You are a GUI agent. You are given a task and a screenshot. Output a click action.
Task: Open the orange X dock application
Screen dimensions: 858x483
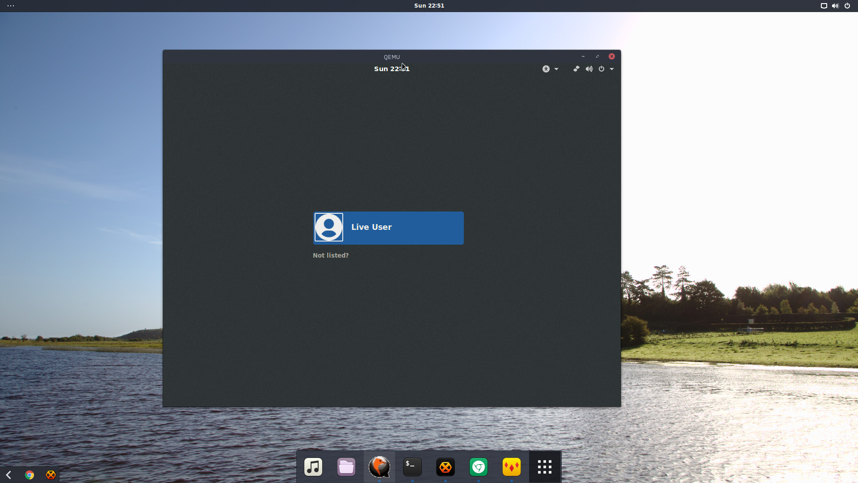446,467
